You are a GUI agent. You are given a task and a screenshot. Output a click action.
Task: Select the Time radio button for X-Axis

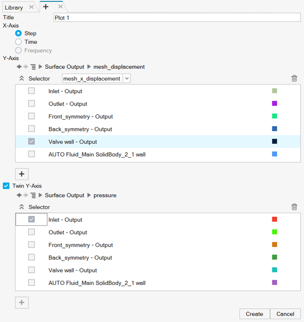click(x=19, y=42)
